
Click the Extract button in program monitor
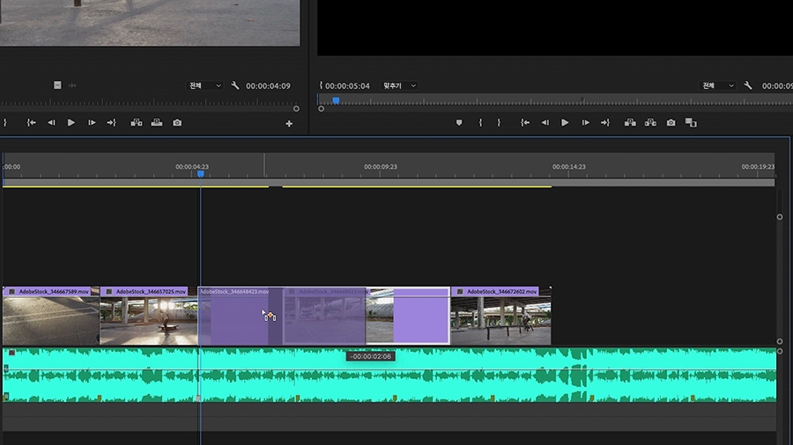[650, 123]
